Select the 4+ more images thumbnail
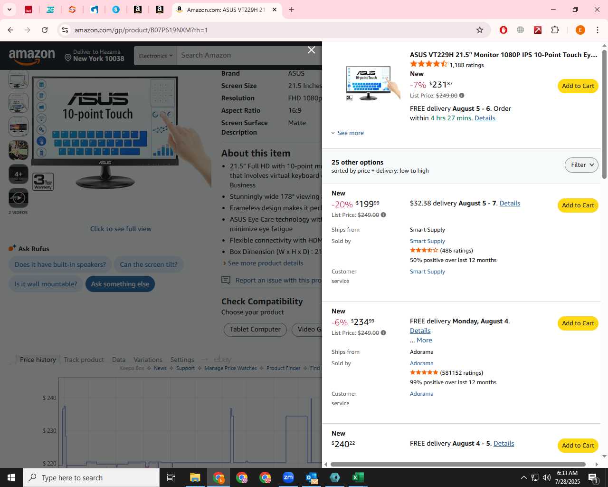 point(19,174)
